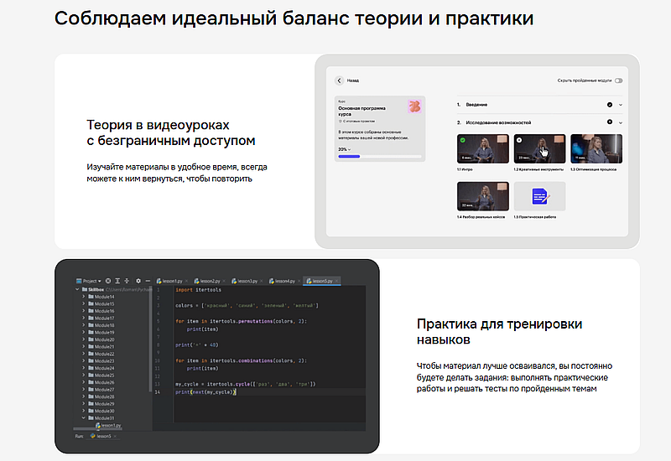The height and width of the screenshot is (461, 671).
Task: Toggle Скрыть пройденные модули switch
Action: tap(619, 80)
